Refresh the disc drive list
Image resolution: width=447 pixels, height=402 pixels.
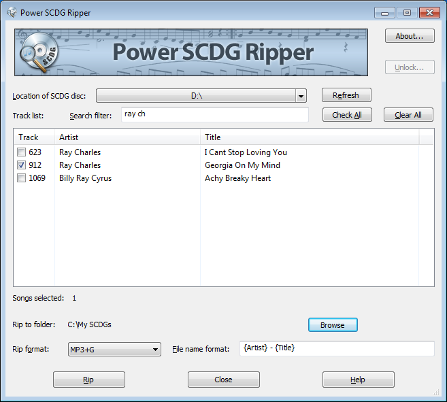346,95
